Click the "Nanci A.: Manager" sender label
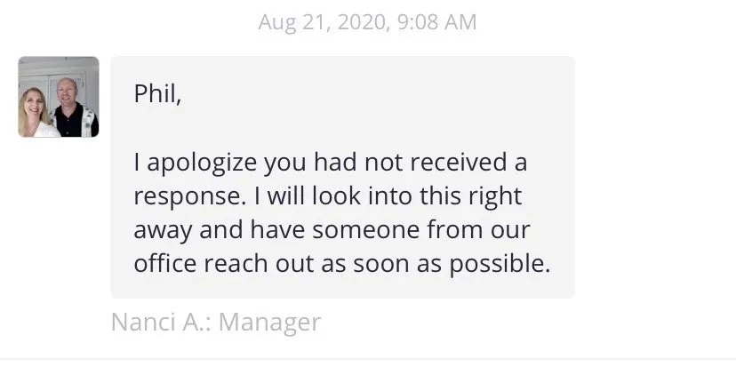Screen dimensions: 736x367 (x=215, y=322)
